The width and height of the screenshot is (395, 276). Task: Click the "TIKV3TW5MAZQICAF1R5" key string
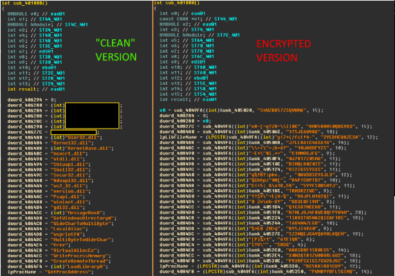pyautogui.click(x=318, y=217)
